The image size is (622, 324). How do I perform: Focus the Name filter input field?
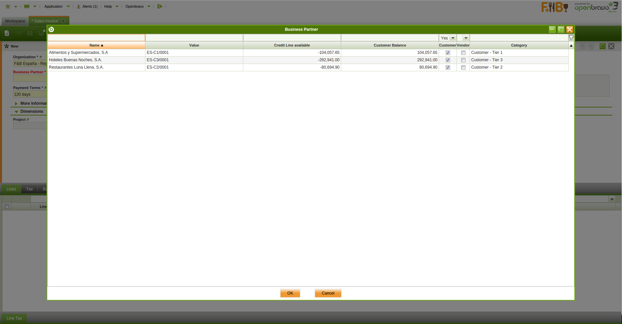pyautogui.click(x=97, y=38)
